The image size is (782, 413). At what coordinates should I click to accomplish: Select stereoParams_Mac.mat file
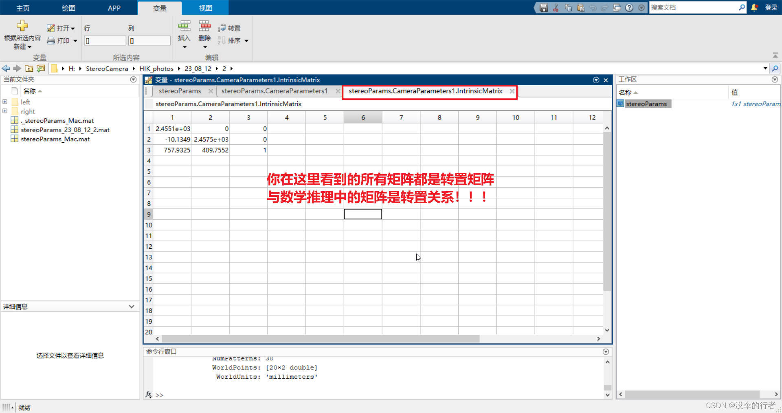click(x=55, y=139)
